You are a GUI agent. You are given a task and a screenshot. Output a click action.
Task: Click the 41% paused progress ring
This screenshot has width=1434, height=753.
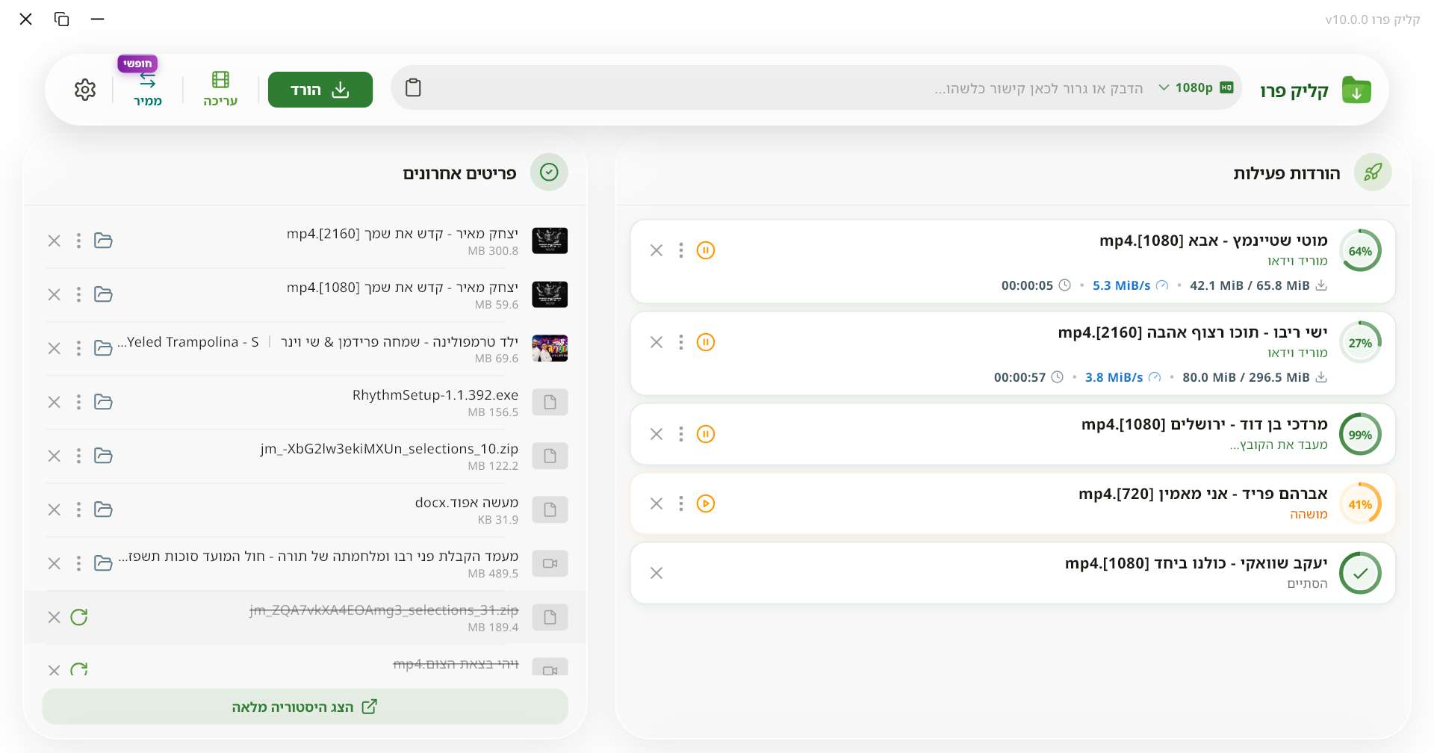click(x=1360, y=504)
